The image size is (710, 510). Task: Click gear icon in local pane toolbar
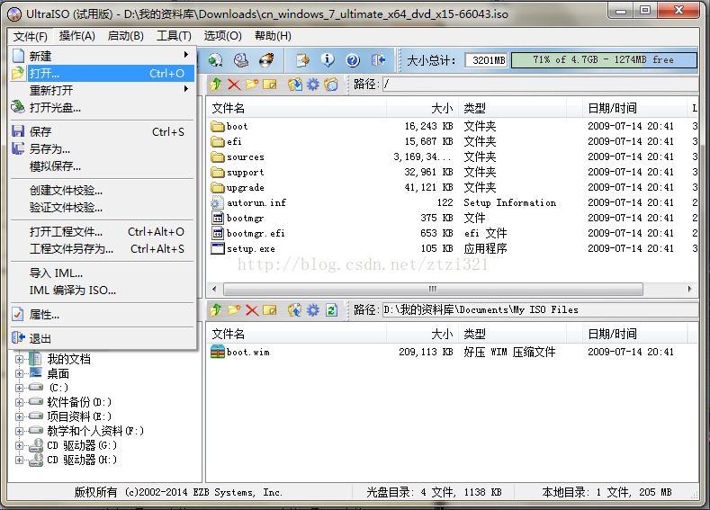coord(313,310)
